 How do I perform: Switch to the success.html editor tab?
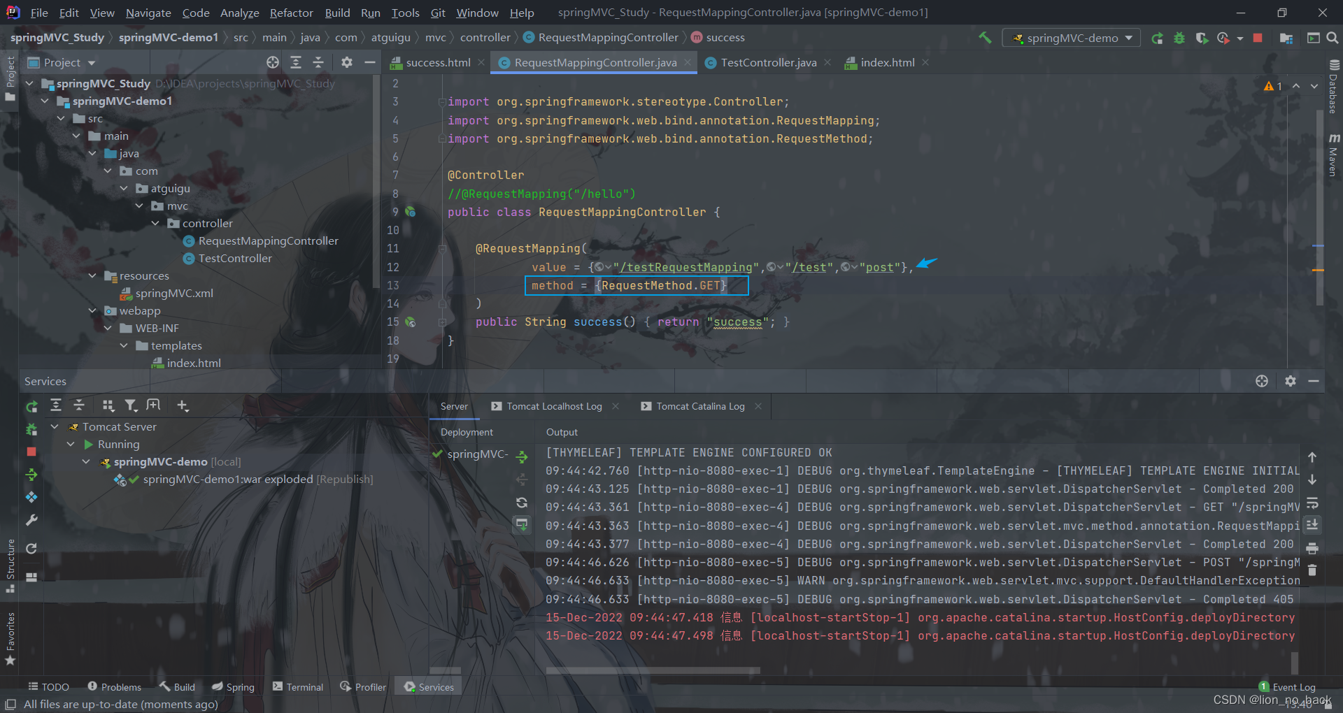[x=438, y=62]
